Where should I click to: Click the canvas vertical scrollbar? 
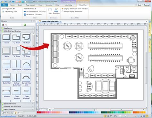click(x=147, y=68)
